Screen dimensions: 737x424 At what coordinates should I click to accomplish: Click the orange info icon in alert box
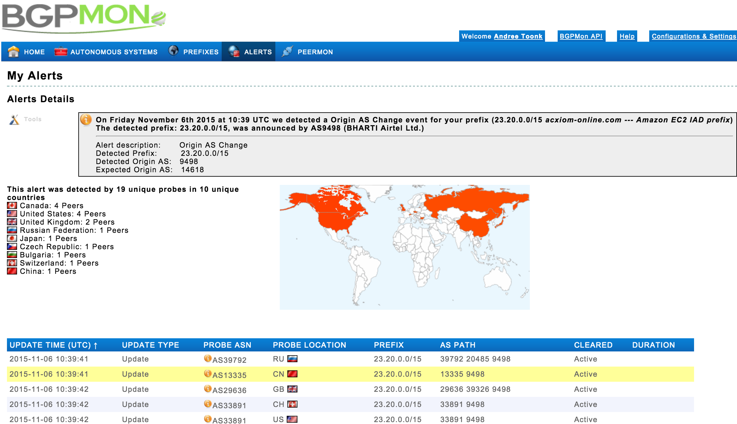[x=86, y=120]
